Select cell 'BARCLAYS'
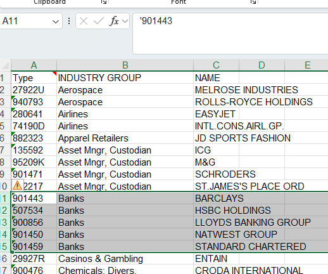The image size is (328, 274). click(x=216, y=199)
